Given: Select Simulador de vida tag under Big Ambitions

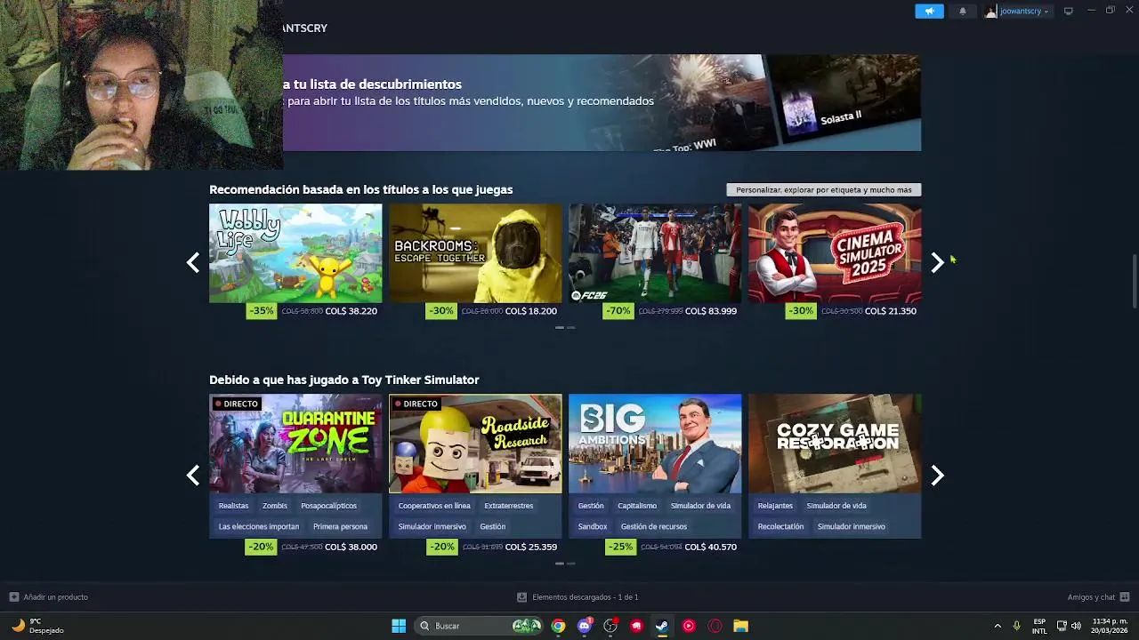Looking at the screenshot, I should coord(700,506).
